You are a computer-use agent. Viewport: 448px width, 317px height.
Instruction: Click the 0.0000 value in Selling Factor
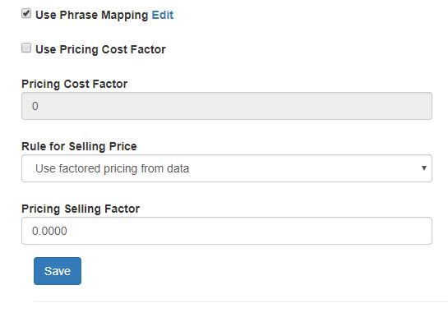(49, 231)
